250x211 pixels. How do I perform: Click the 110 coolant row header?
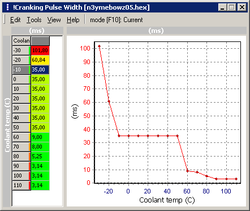click(21, 185)
